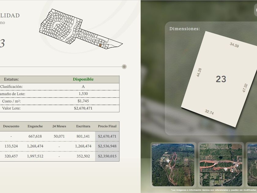
Task: Click dimension label 44.28
Action: tap(199, 73)
